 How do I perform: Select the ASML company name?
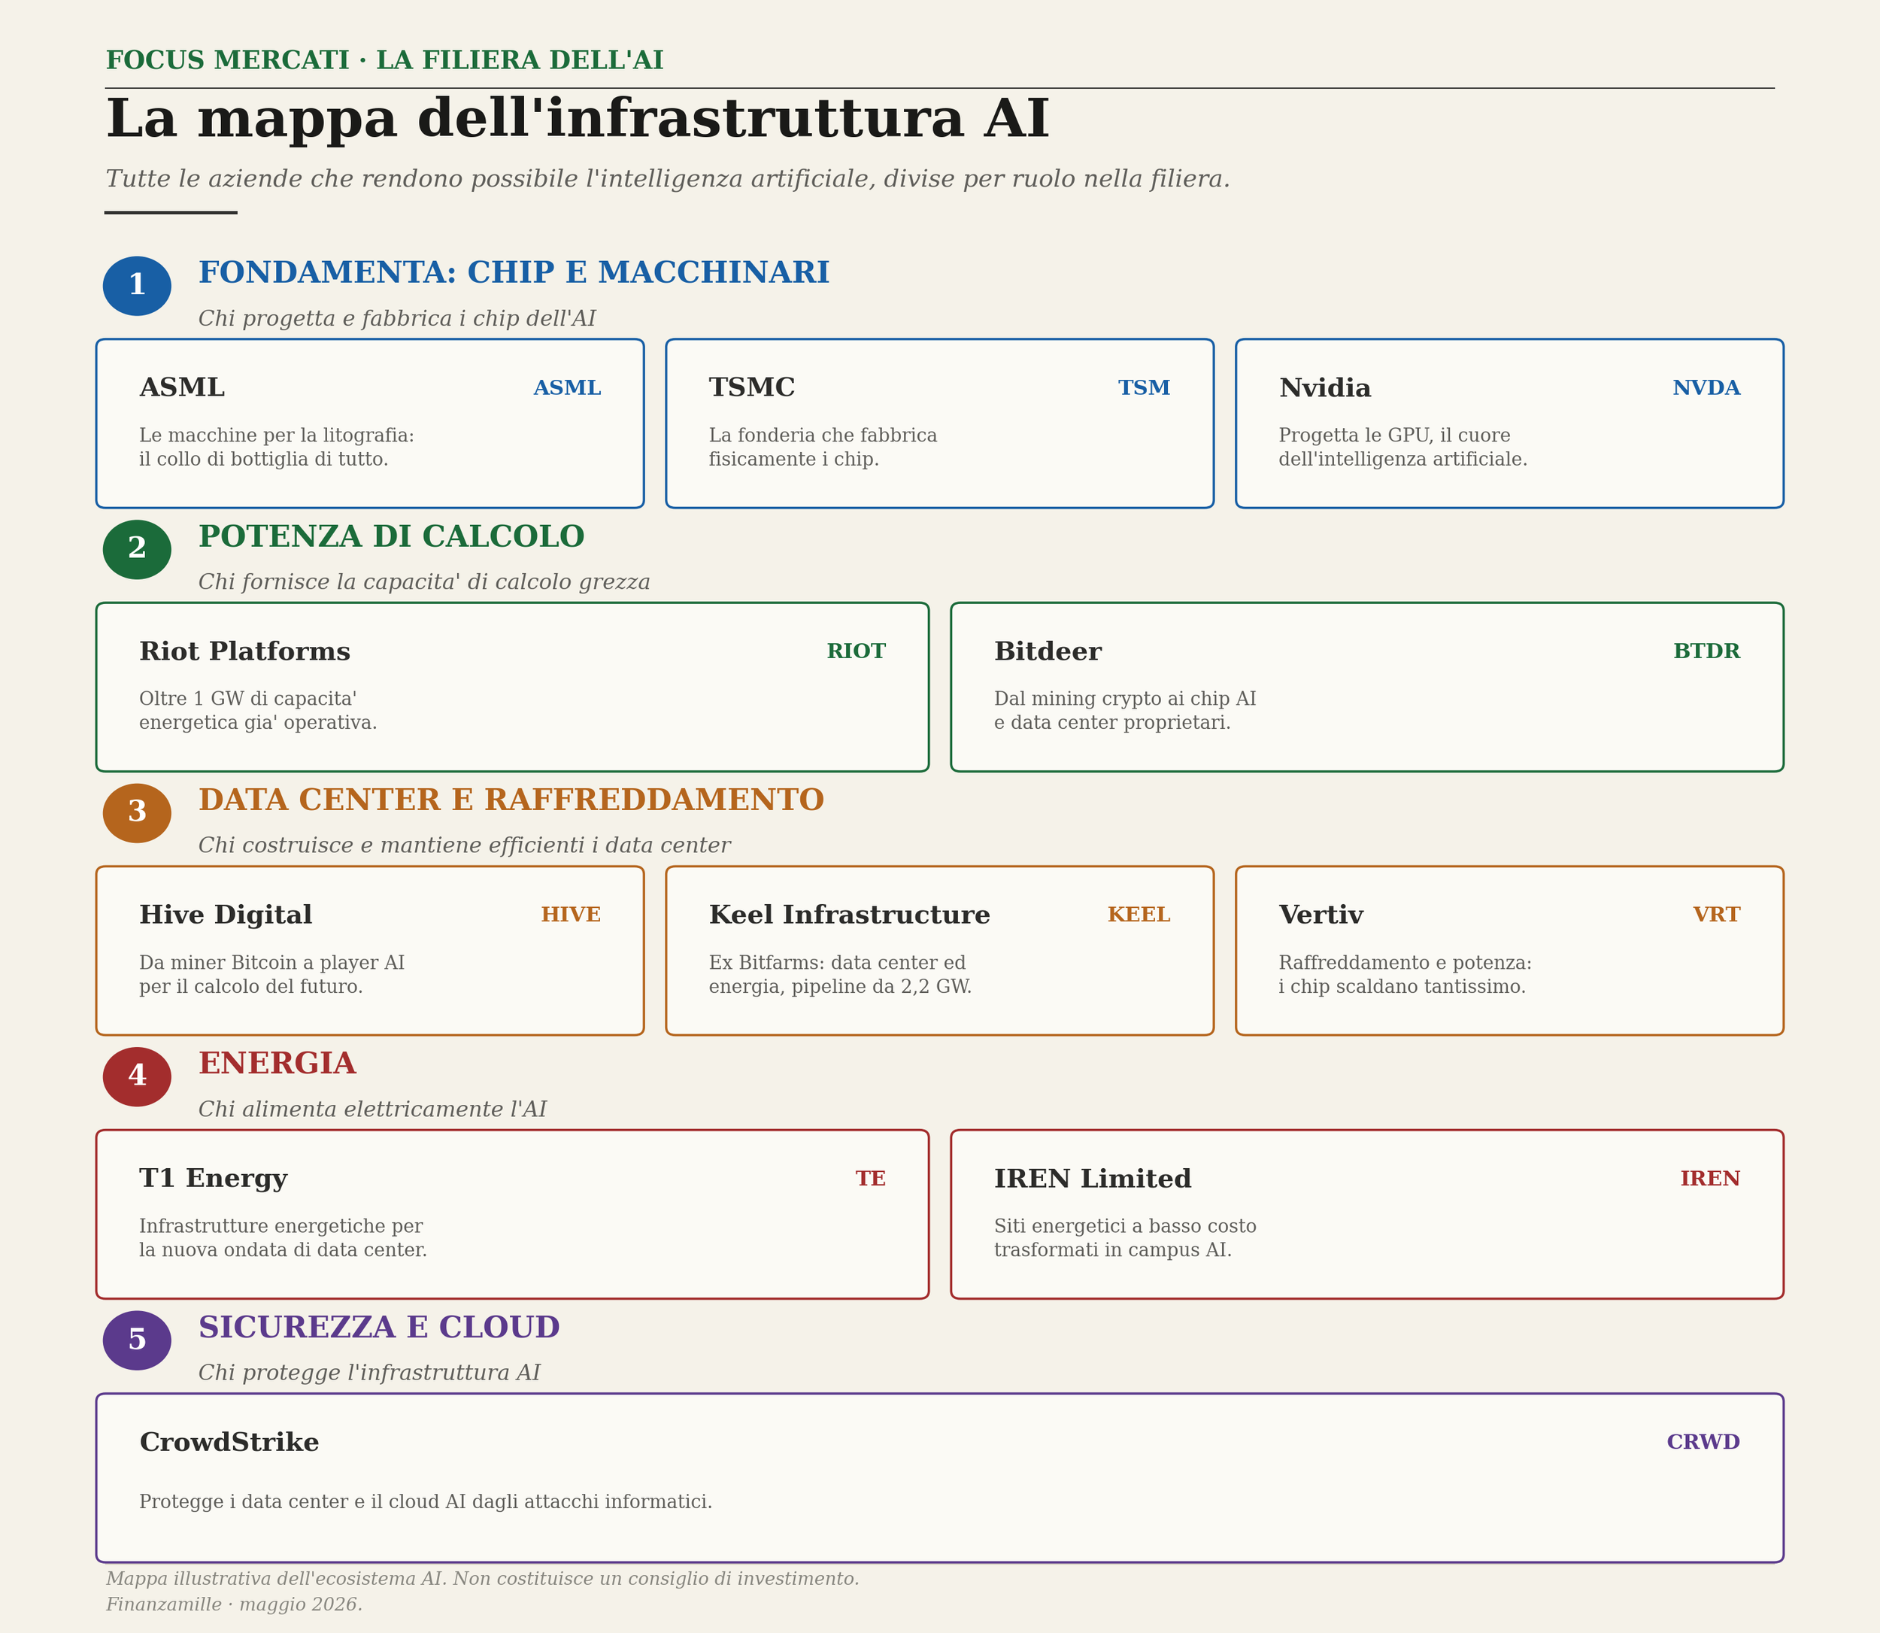181,388
